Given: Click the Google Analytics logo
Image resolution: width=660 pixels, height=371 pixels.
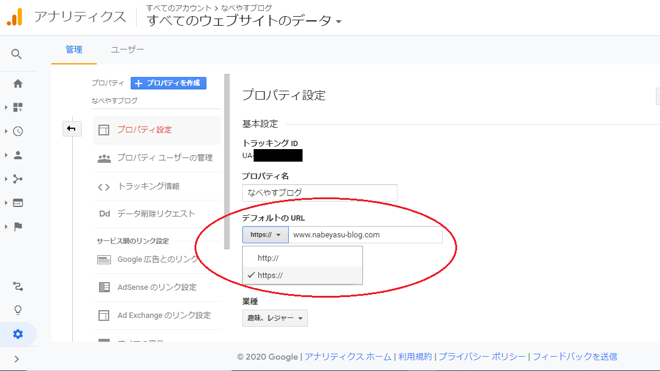Looking at the screenshot, I should click(15, 17).
